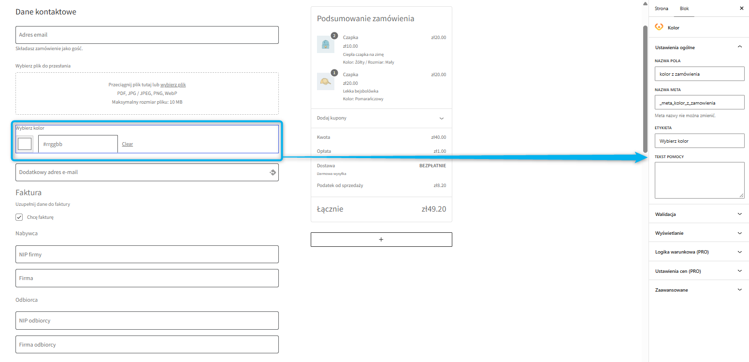Click the baseball cap product thumbnail

click(x=325, y=81)
